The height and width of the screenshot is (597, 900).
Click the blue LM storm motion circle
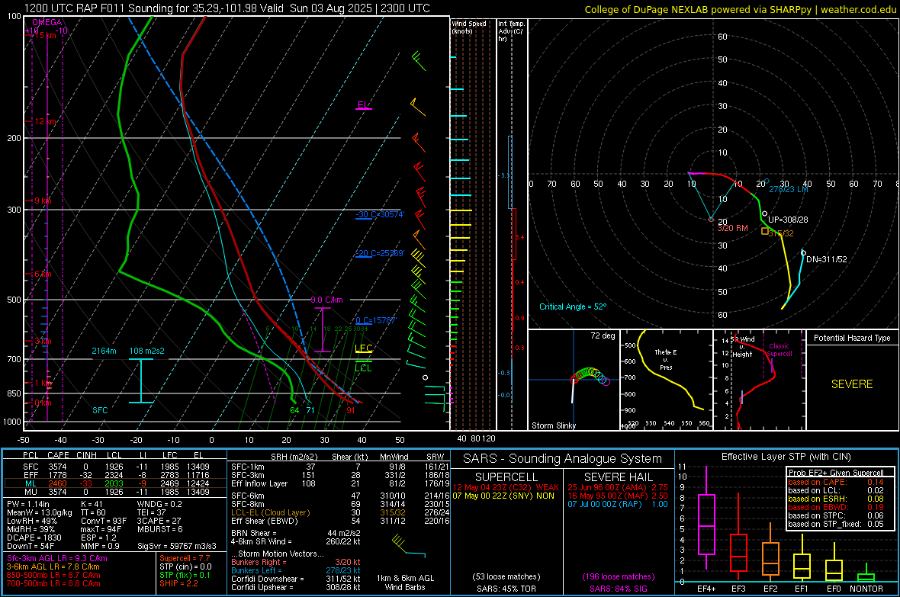[x=767, y=181]
